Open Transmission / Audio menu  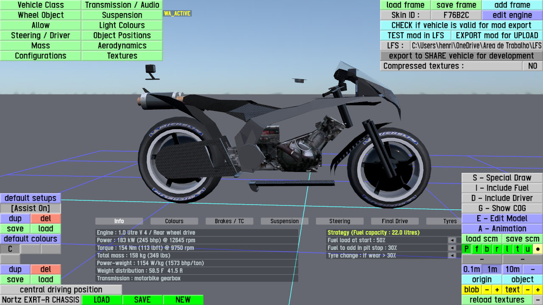[x=122, y=5]
